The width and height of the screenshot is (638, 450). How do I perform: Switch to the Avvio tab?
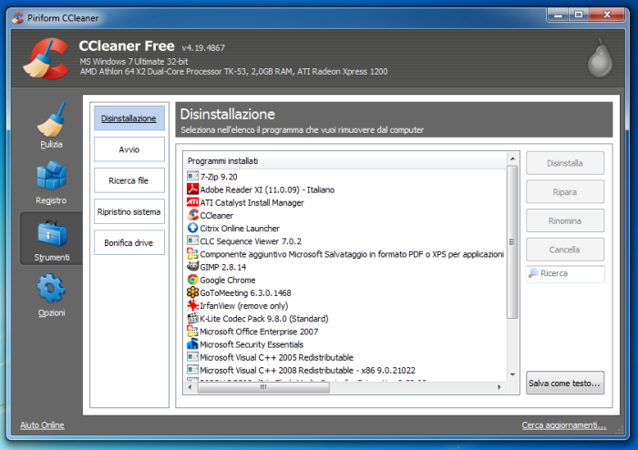coord(129,149)
